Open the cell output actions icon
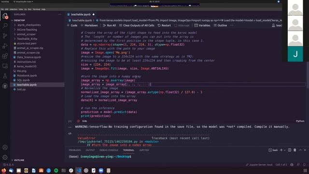Screen dimensions: 309x174 pyautogui.click(x=70, y=133)
